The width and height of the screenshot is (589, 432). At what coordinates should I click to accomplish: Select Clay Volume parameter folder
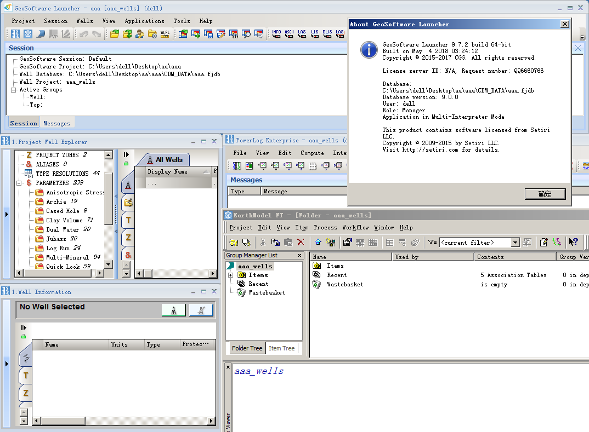64,220
